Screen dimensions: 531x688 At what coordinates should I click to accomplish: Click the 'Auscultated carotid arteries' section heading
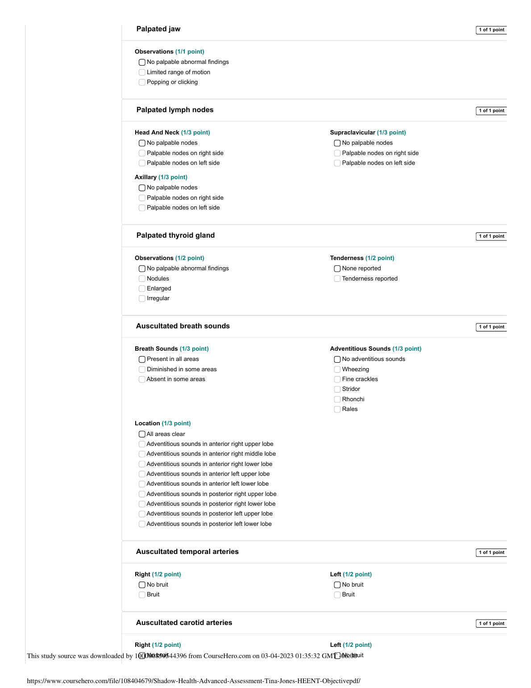point(184,623)
